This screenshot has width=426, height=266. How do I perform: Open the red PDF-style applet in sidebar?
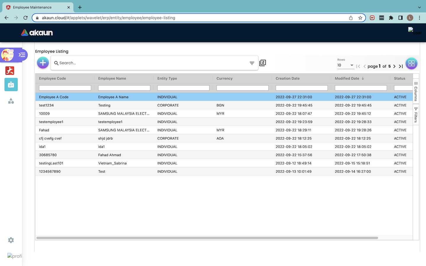10,71
